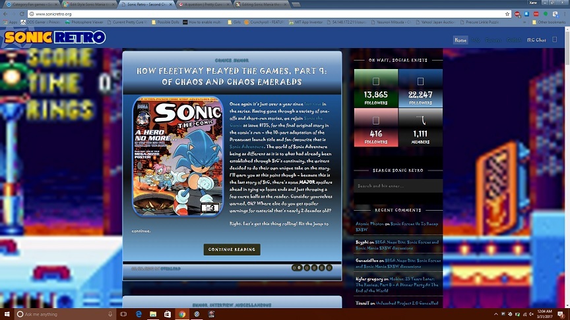Open author Overlord's profile link

pyautogui.click(x=170, y=269)
